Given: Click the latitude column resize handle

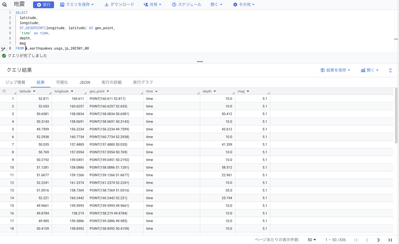Looking at the screenshot, I should [x=50, y=93].
